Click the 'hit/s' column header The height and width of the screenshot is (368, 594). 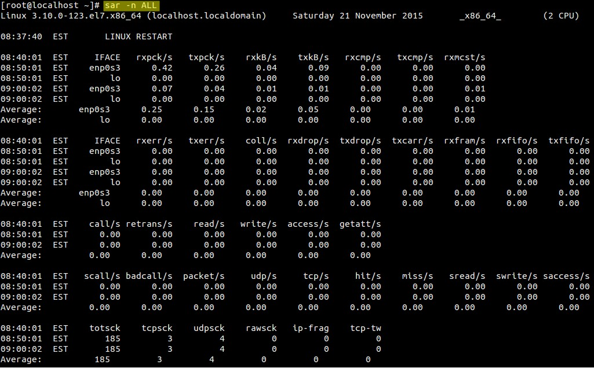368,276
